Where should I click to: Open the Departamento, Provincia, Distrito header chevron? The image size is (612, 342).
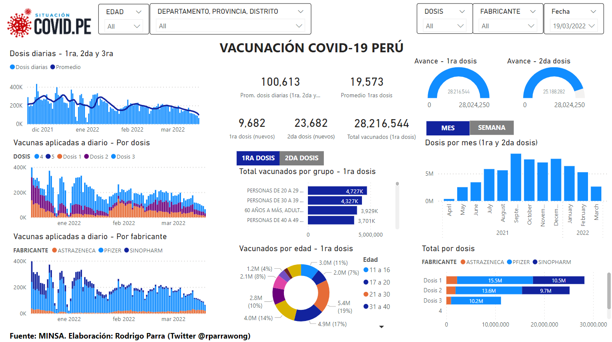tap(300, 12)
